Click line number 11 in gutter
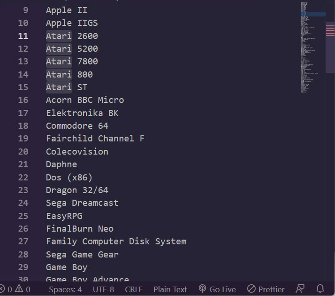This screenshot has height=296, width=335. pos(23,36)
